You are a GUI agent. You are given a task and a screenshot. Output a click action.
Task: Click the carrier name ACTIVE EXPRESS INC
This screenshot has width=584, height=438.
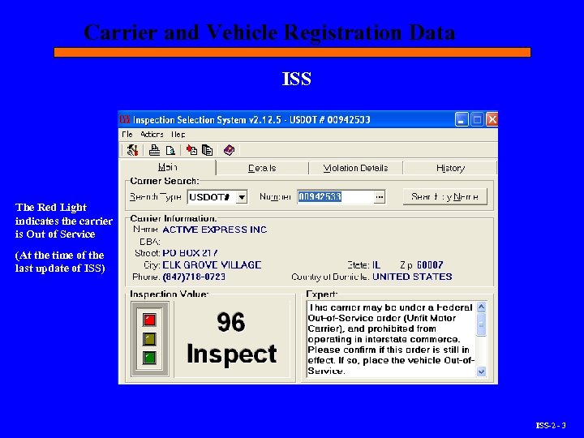(214, 230)
